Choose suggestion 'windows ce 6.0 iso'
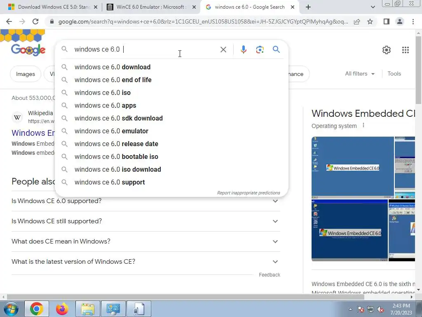The height and width of the screenshot is (317, 422). click(x=172, y=93)
